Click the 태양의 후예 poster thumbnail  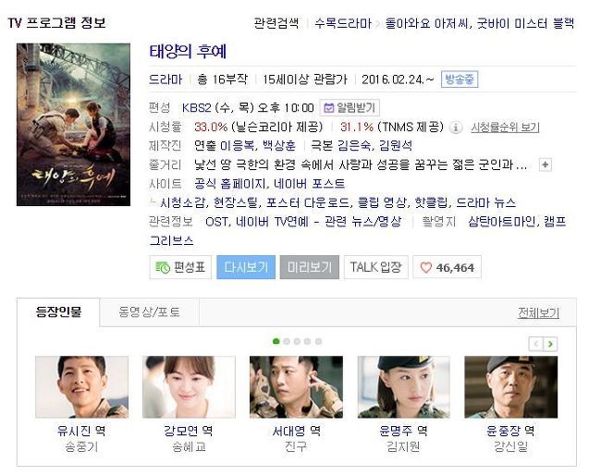pyautogui.click(x=73, y=125)
